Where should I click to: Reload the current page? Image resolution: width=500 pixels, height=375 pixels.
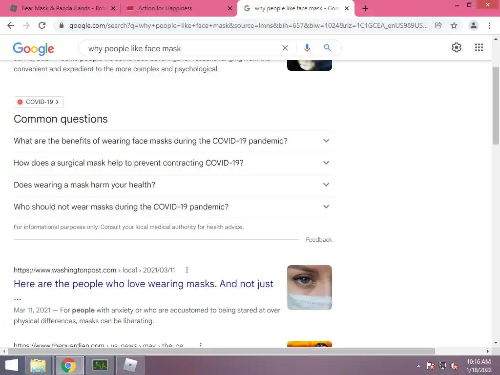coord(42,25)
